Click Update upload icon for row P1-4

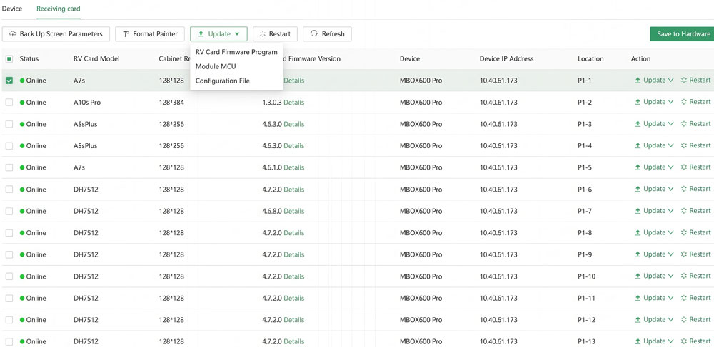pos(638,146)
